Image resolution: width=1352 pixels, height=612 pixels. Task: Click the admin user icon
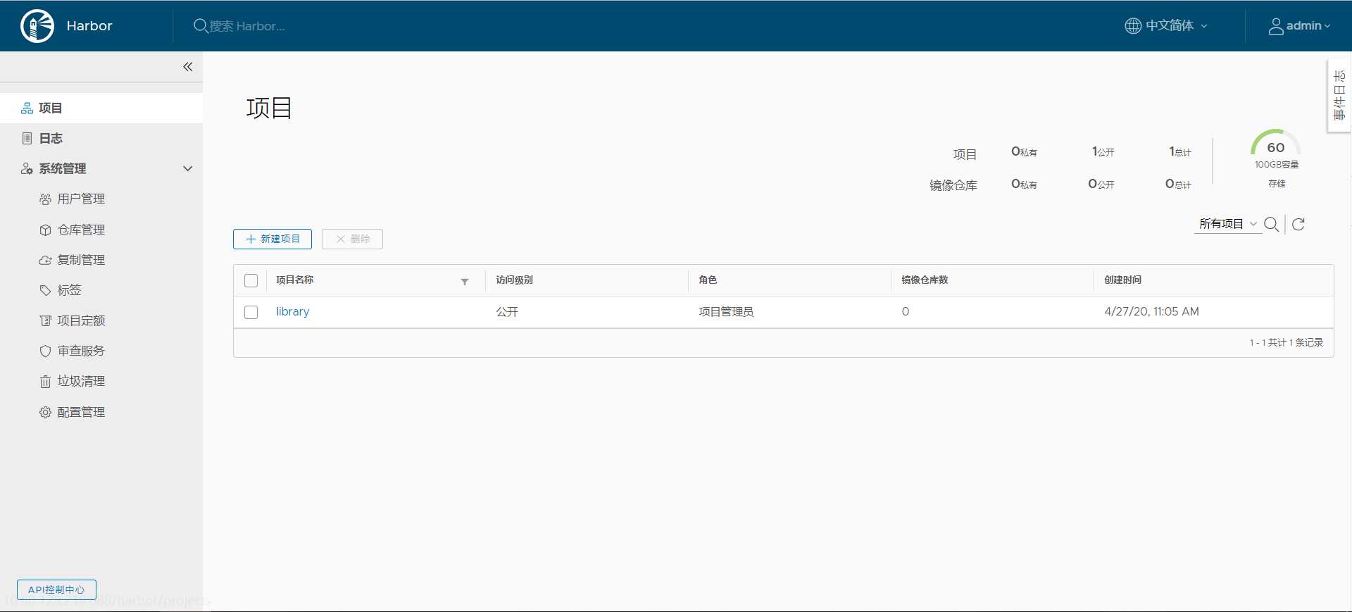coord(1276,26)
